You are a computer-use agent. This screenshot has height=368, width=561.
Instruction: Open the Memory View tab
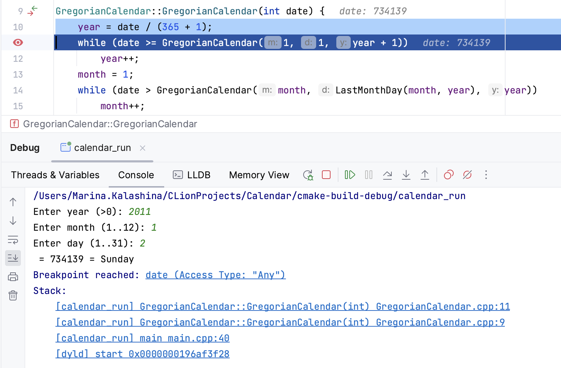pos(259,175)
